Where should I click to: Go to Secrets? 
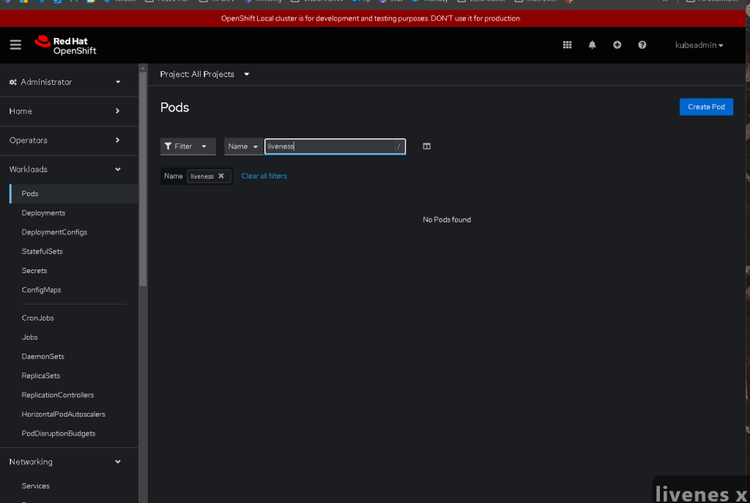click(x=34, y=271)
